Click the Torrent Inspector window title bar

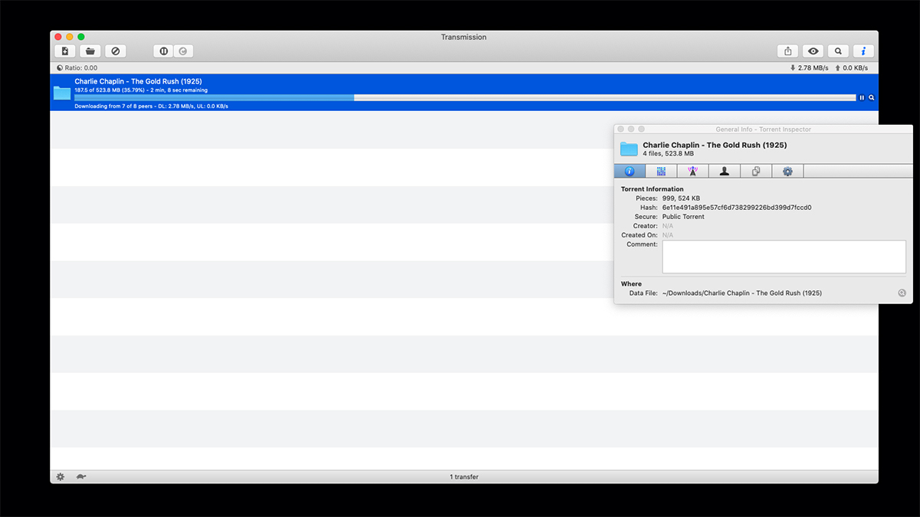tap(764, 129)
